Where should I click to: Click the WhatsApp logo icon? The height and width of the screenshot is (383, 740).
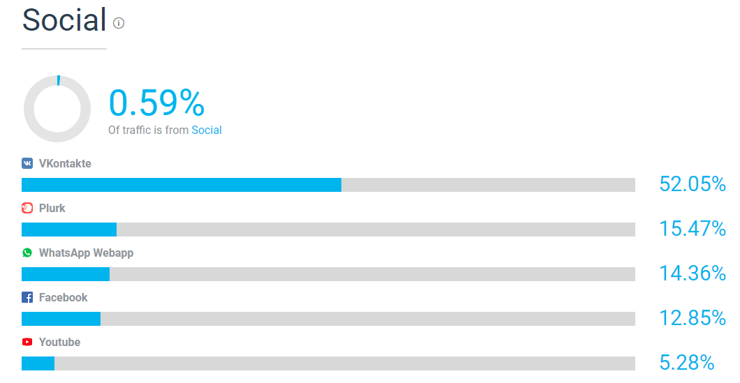coord(27,253)
